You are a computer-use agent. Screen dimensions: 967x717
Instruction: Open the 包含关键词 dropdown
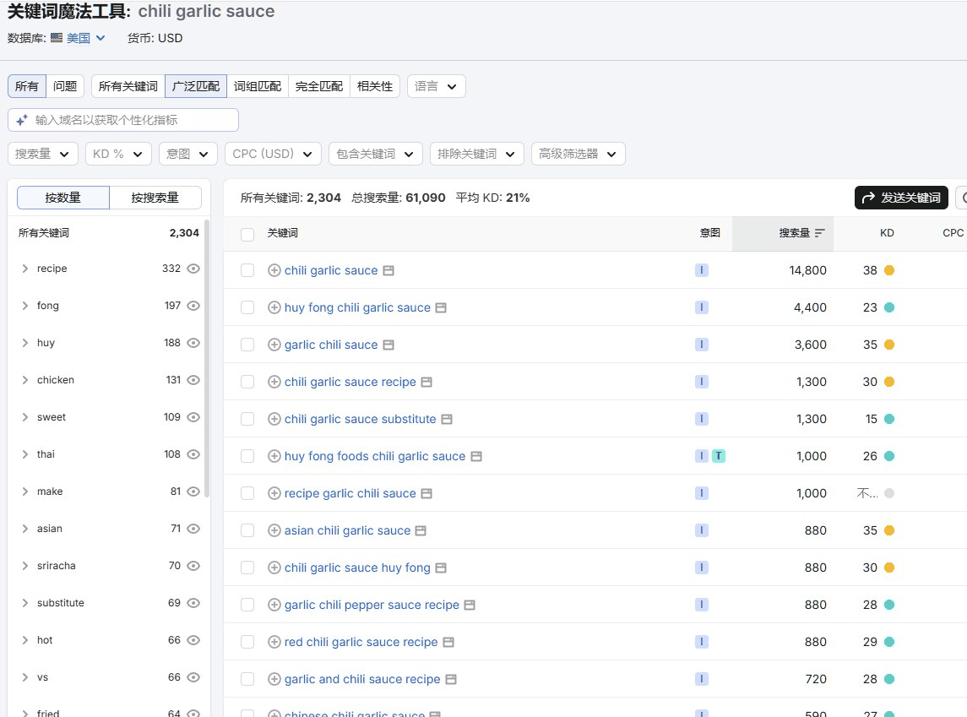click(x=376, y=155)
